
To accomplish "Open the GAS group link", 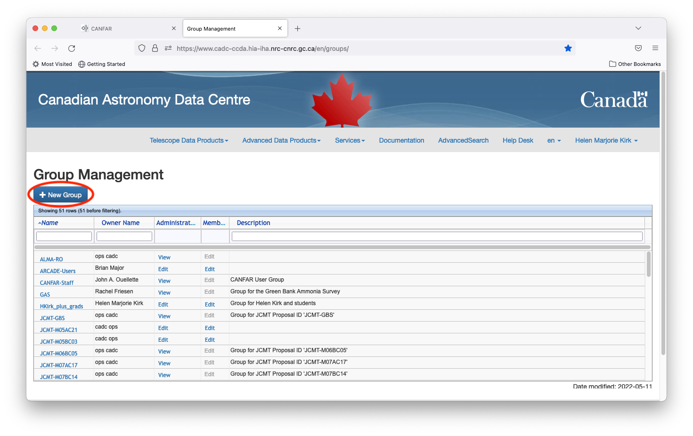I will (45, 295).
